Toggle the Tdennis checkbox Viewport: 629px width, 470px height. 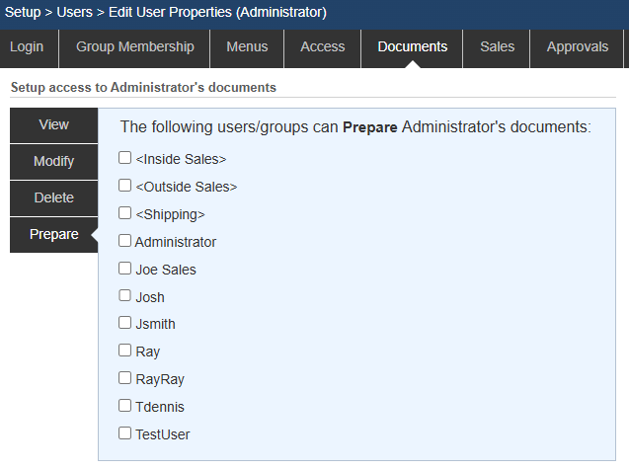tap(125, 406)
